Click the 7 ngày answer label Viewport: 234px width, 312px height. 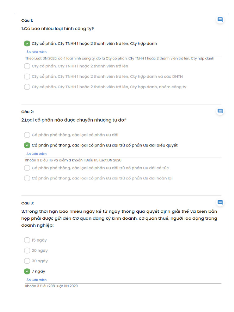(38, 271)
